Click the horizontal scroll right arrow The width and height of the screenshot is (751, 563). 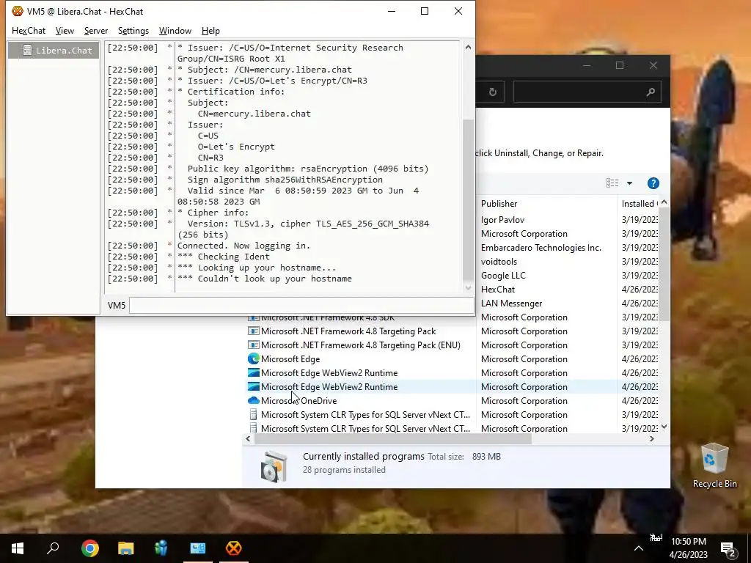coord(651,438)
